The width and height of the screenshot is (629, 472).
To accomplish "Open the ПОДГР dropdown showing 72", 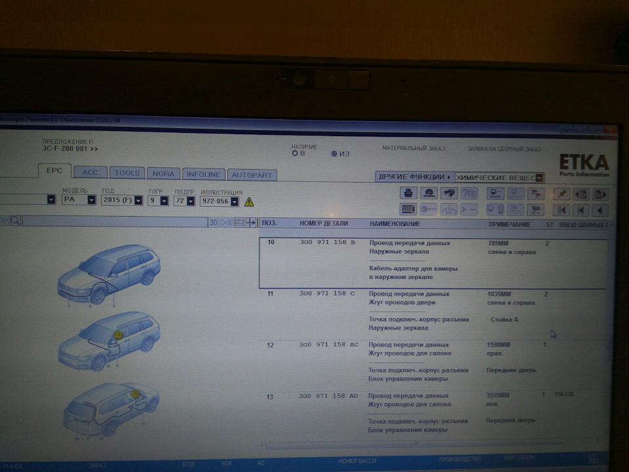I will 185,201.
